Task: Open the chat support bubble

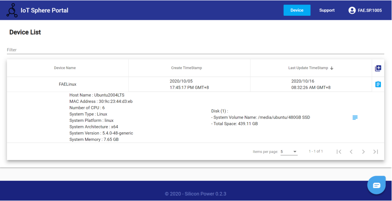Action: [x=376, y=185]
